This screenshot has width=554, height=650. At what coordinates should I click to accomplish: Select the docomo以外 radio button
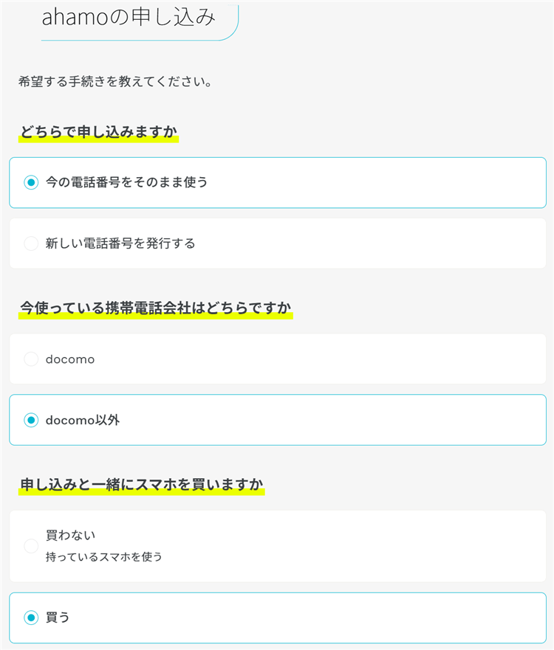pyautogui.click(x=31, y=421)
